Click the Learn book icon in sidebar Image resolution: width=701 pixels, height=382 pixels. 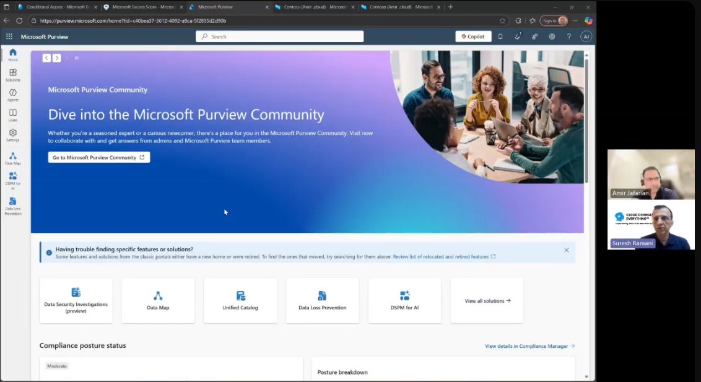click(x=12, y=115)
